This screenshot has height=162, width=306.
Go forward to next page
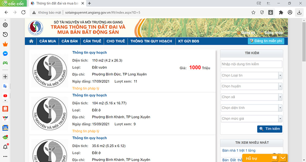pos(15,13)
